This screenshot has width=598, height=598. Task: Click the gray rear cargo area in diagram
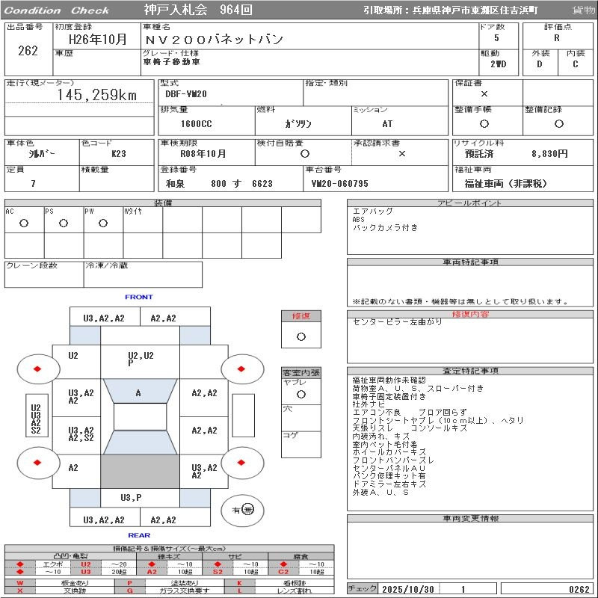(141, 472)
